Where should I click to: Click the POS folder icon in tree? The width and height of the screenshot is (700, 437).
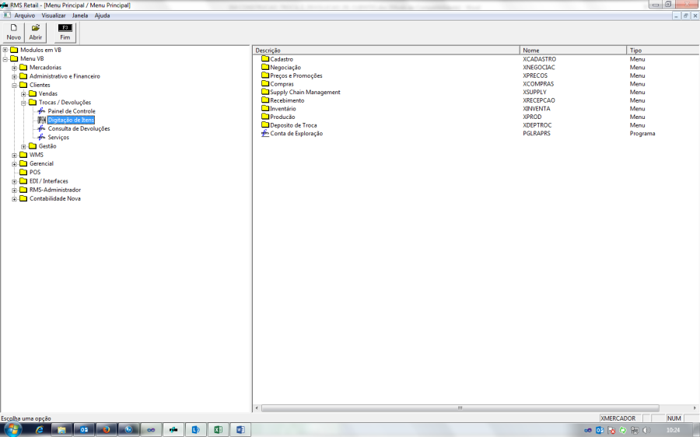point(23,173)
